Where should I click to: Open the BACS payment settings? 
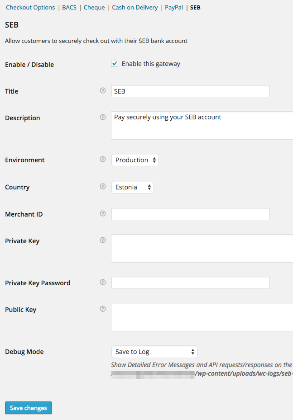tap(69, 7)
